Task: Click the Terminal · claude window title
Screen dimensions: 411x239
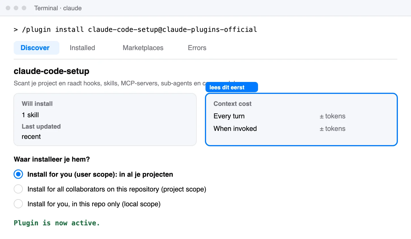Action: tap(58, 8)
